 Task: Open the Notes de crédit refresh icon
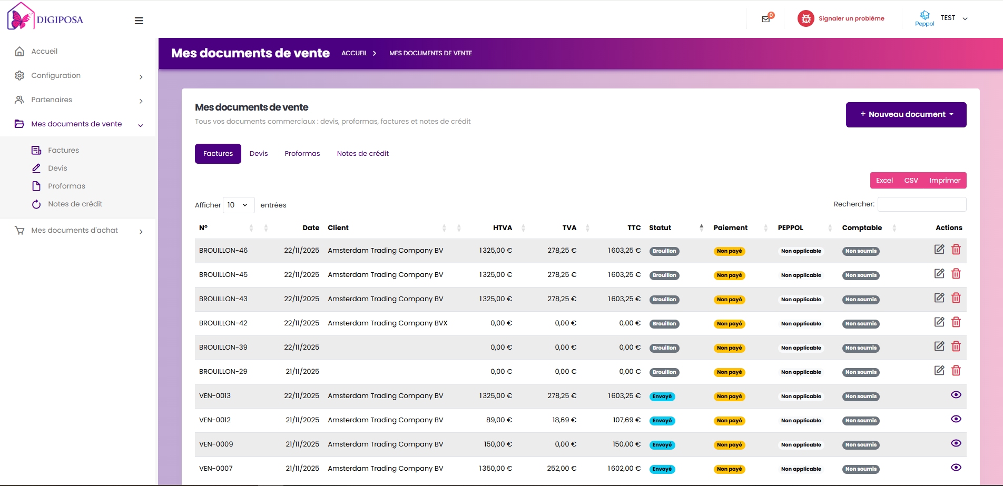36,204
